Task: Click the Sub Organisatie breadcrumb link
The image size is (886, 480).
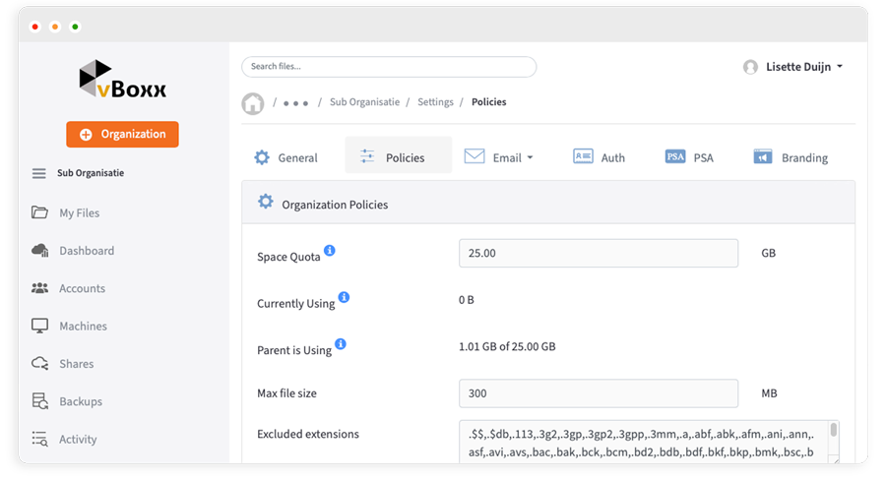Action: [x=364, y=102]
